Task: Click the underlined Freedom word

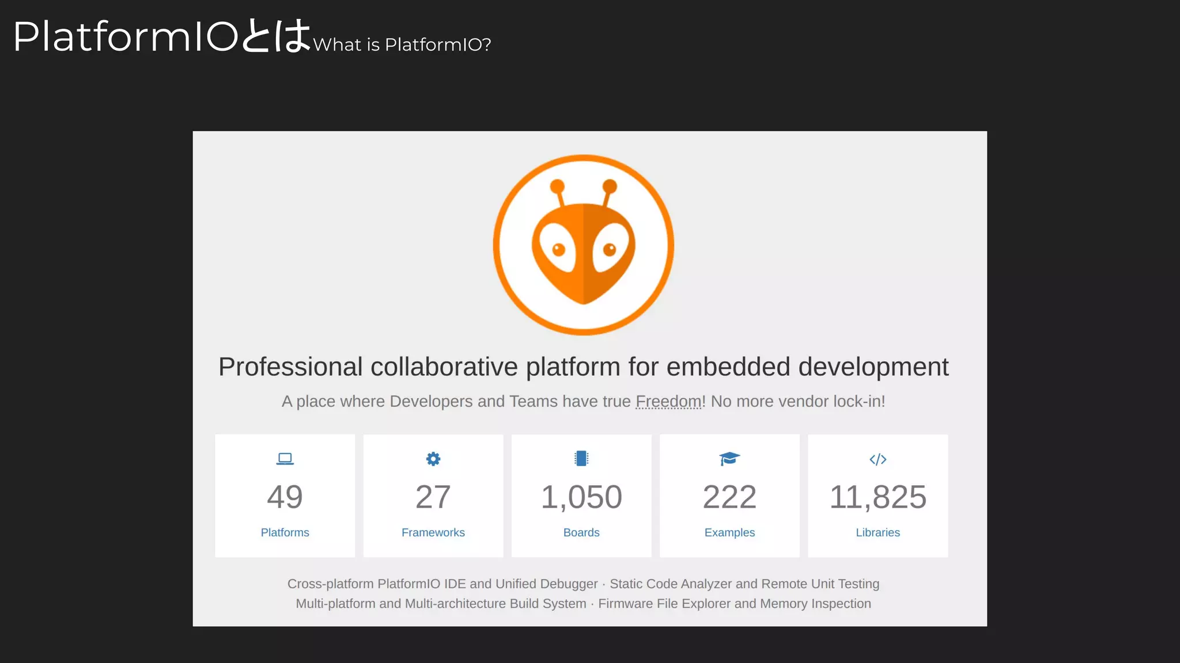Action: coord(668,401)
